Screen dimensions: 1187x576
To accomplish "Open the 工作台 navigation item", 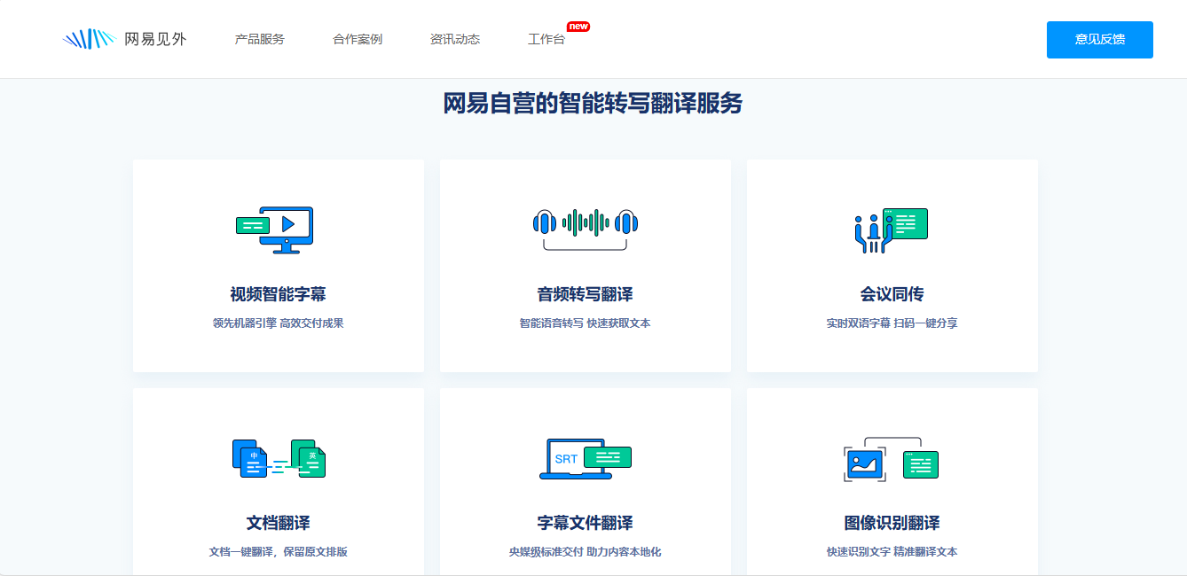I will 546,39.
